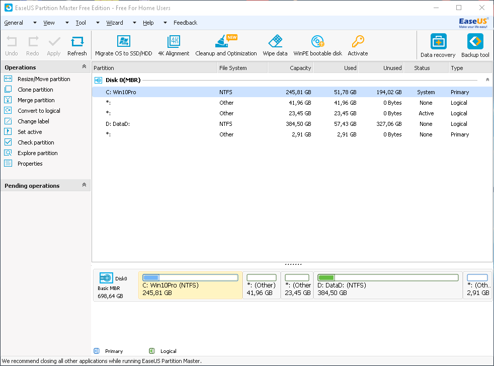Collapse the Disk 0(MBR) group
The height and width of the screenshot is (366, 494).
487,80
